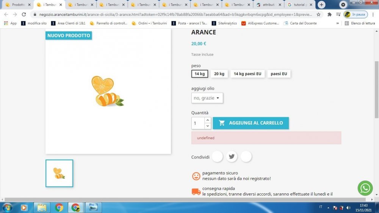
Task: Close the 'Prodotto' tab
Action: pos(29,5)
